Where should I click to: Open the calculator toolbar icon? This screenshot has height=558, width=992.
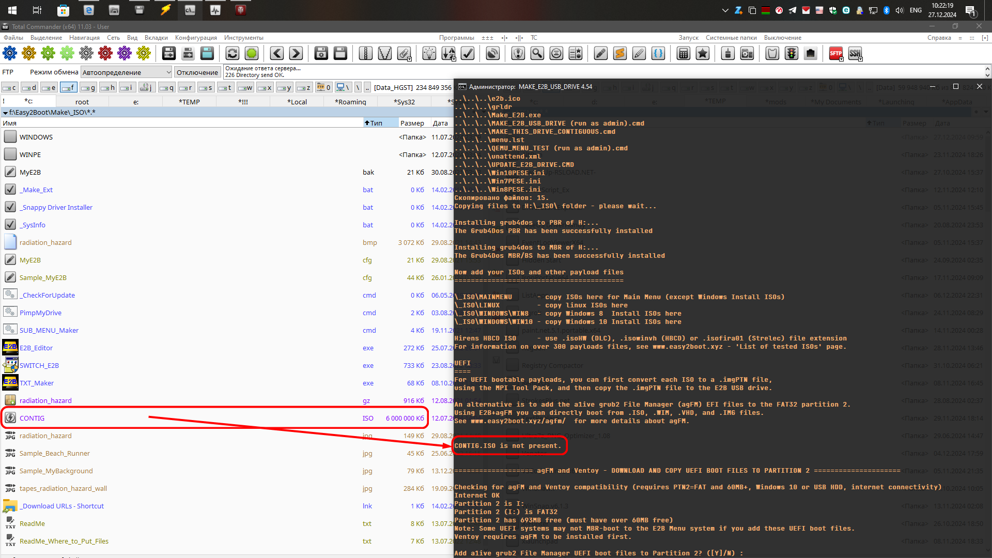click(x=684, y=53)
